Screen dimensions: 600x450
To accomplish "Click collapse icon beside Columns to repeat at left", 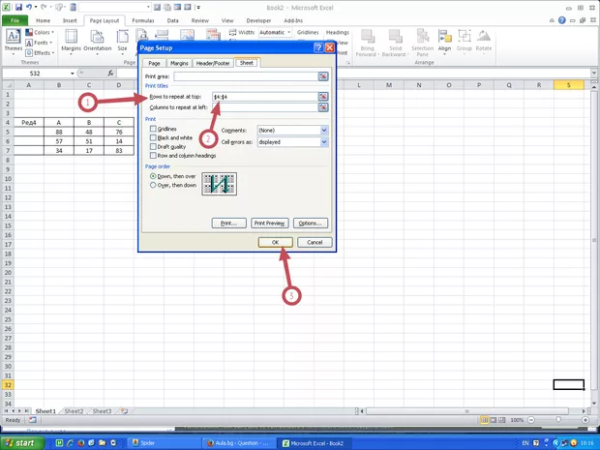I will click(323, 107).
